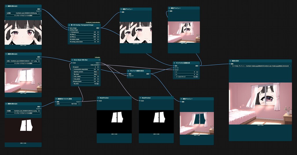Open the 画像 file dropdown showing 100434 - コピー.png
297x155 pixels.
(x=23, y=61)
